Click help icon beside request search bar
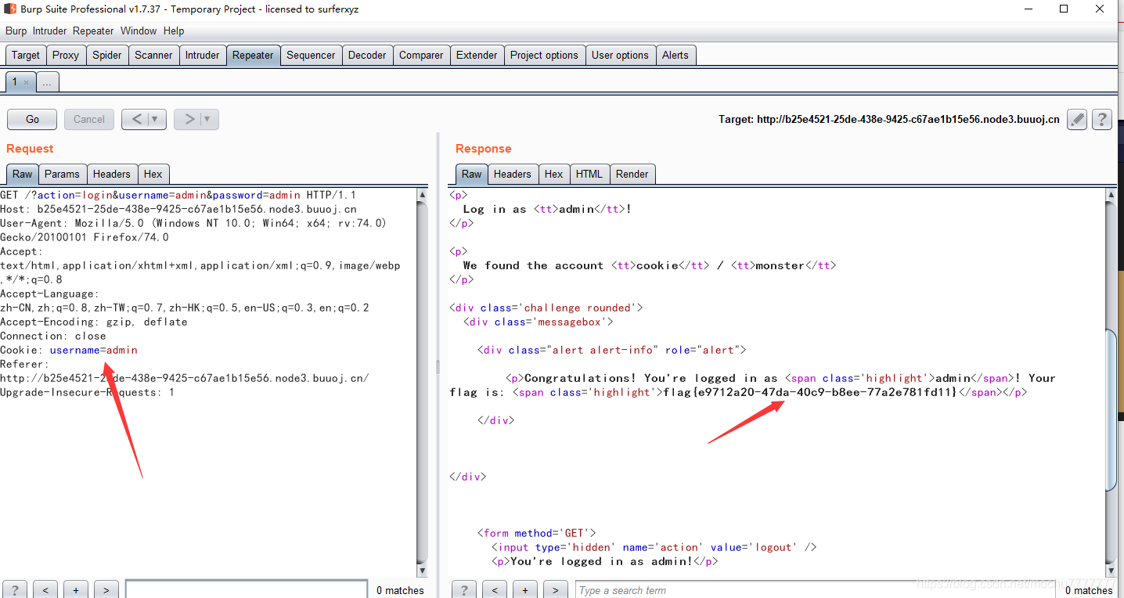The image size is (1124, 598). click(x=15, y=590)
